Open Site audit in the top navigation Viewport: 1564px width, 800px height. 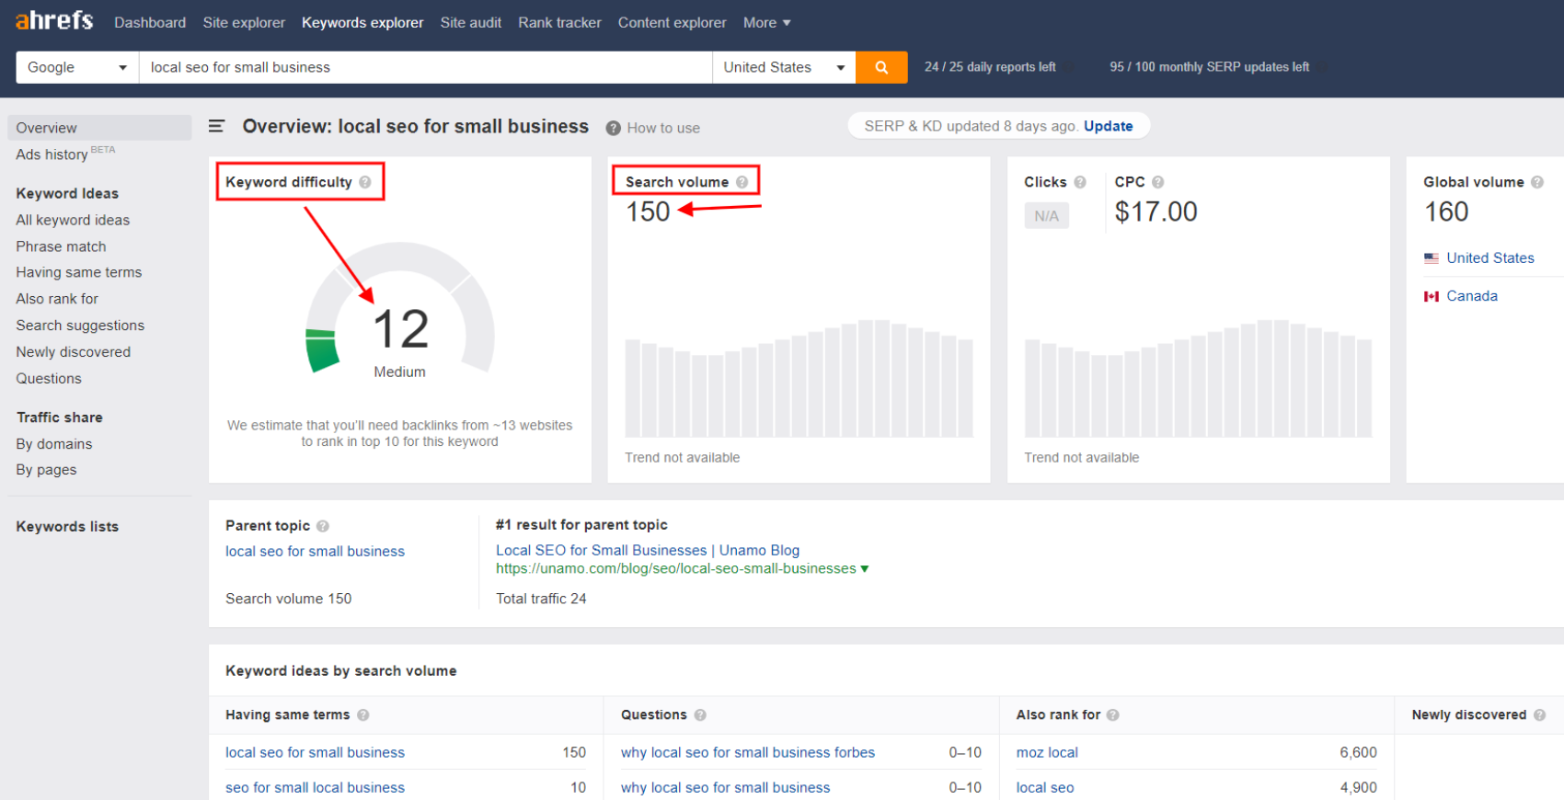(471, 22)
